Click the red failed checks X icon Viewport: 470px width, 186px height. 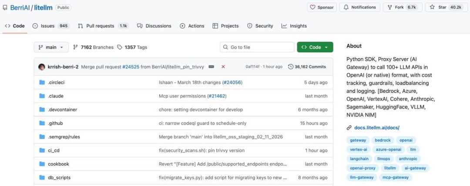[223, 67]
